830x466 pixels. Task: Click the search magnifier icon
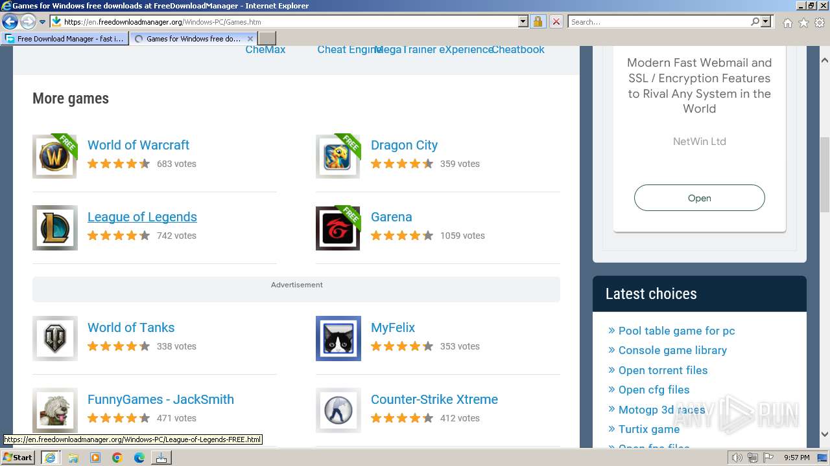click(755, 21)
